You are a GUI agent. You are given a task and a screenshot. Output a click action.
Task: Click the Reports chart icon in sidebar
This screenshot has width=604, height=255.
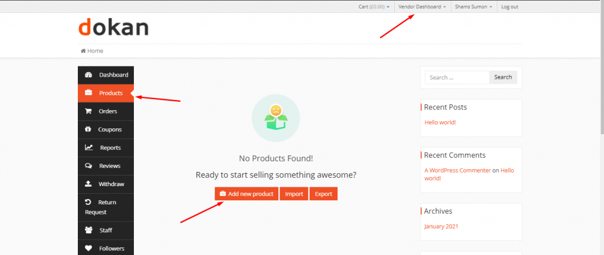click(89, 147)
